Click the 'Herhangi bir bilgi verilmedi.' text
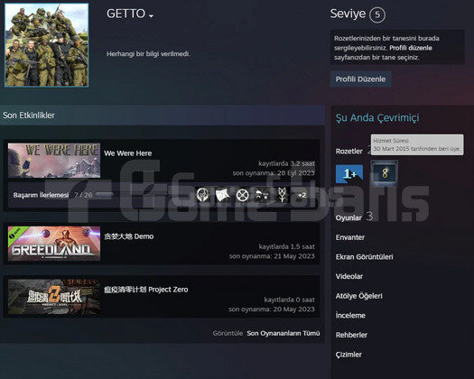 148,54
